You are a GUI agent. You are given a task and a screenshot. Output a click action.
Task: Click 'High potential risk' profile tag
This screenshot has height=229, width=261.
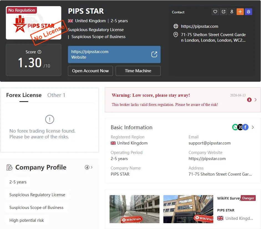tap(27, 220)
